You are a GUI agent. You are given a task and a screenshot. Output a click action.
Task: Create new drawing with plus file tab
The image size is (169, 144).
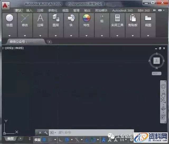click(49, 42)
